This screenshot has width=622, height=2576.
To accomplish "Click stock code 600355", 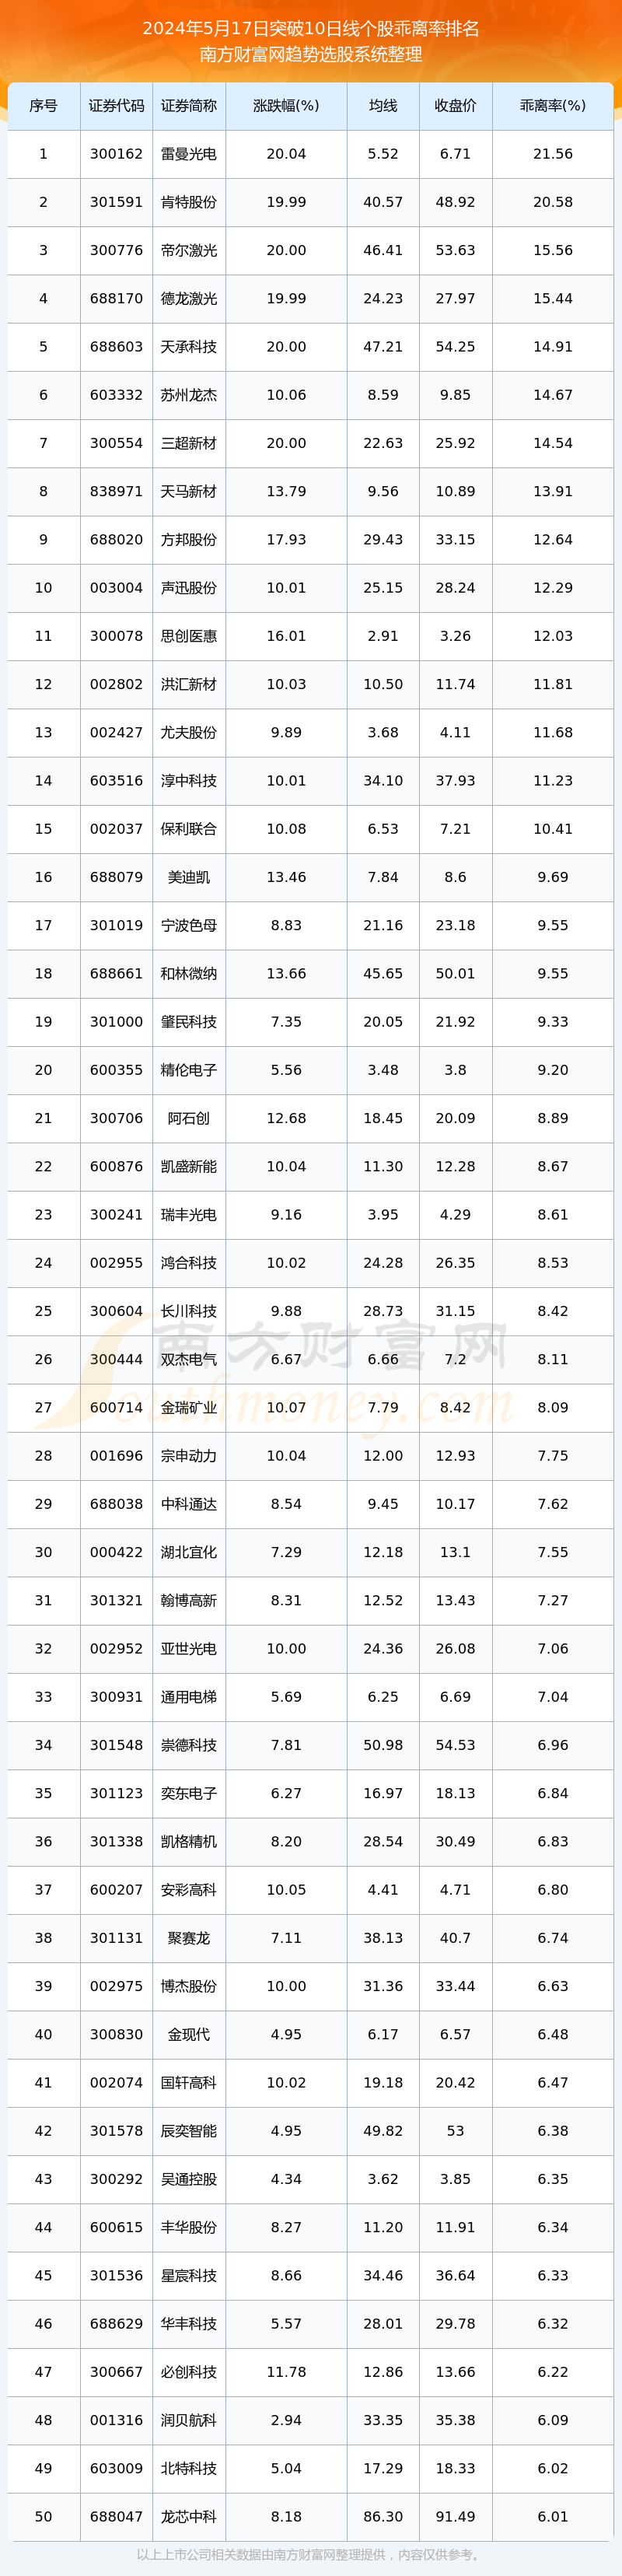I will coord(116,1070).
